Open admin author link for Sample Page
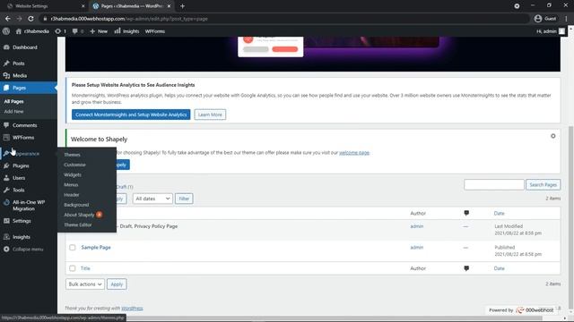 (416, 248)
